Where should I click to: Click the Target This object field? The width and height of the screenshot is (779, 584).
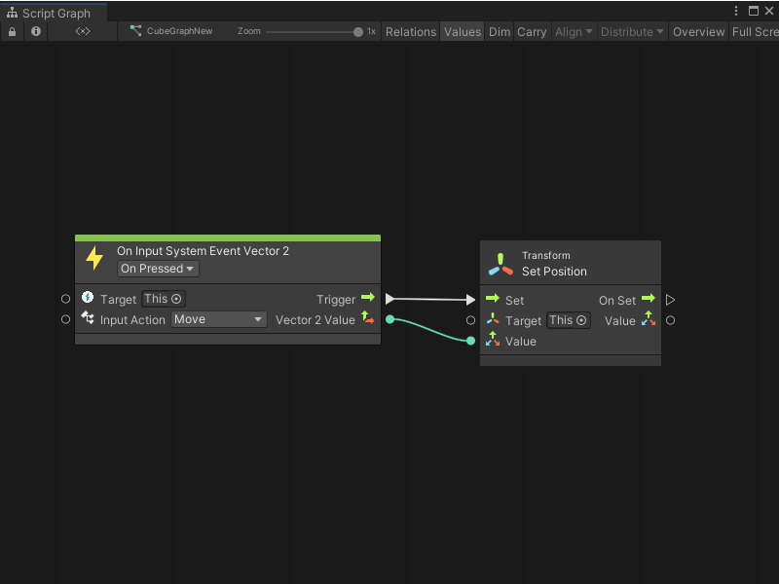[163, 299]
